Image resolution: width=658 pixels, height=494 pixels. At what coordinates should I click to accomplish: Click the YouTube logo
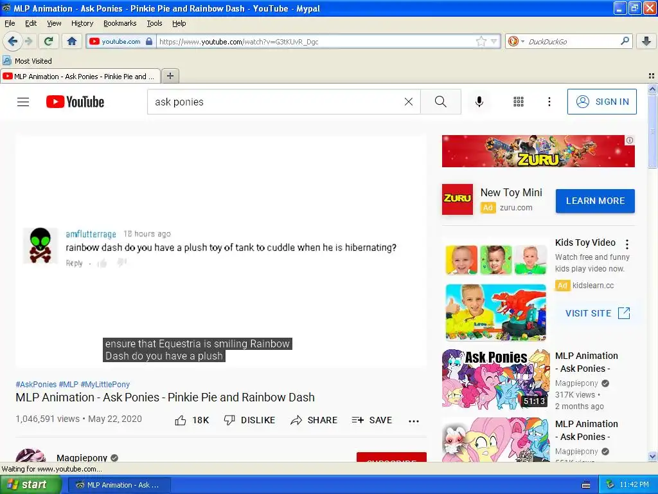75,102
